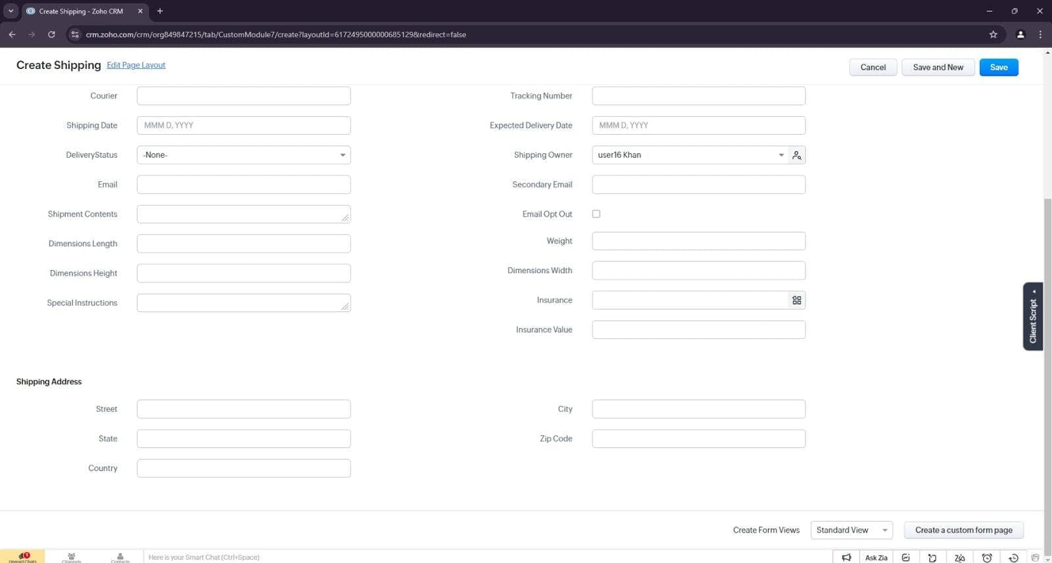Click the recent items history icon
The width and height of the screenshot is (1052, 563).
tap(1013, 558)
